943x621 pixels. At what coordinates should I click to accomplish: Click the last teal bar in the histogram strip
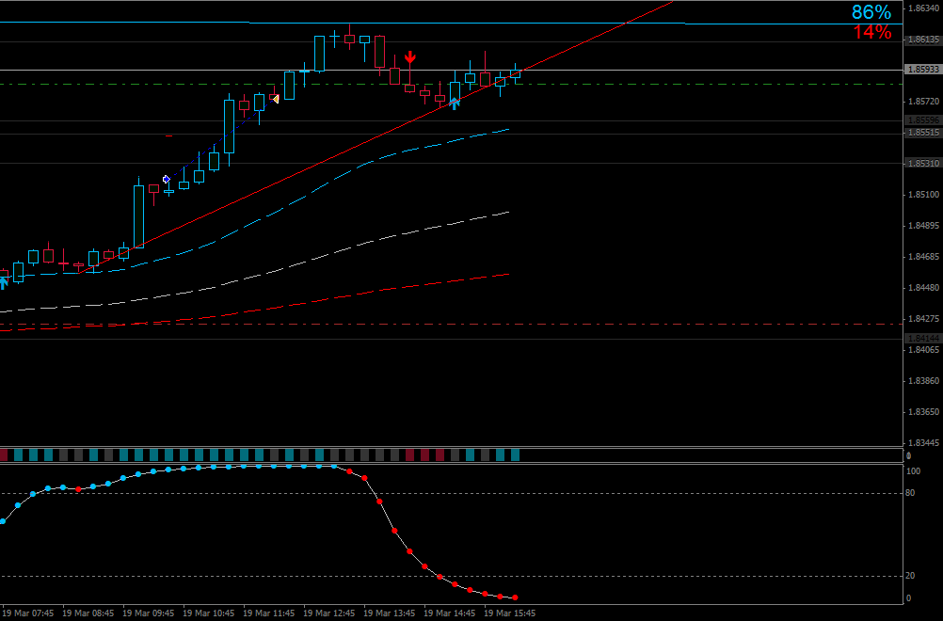(x=516, y=454)
